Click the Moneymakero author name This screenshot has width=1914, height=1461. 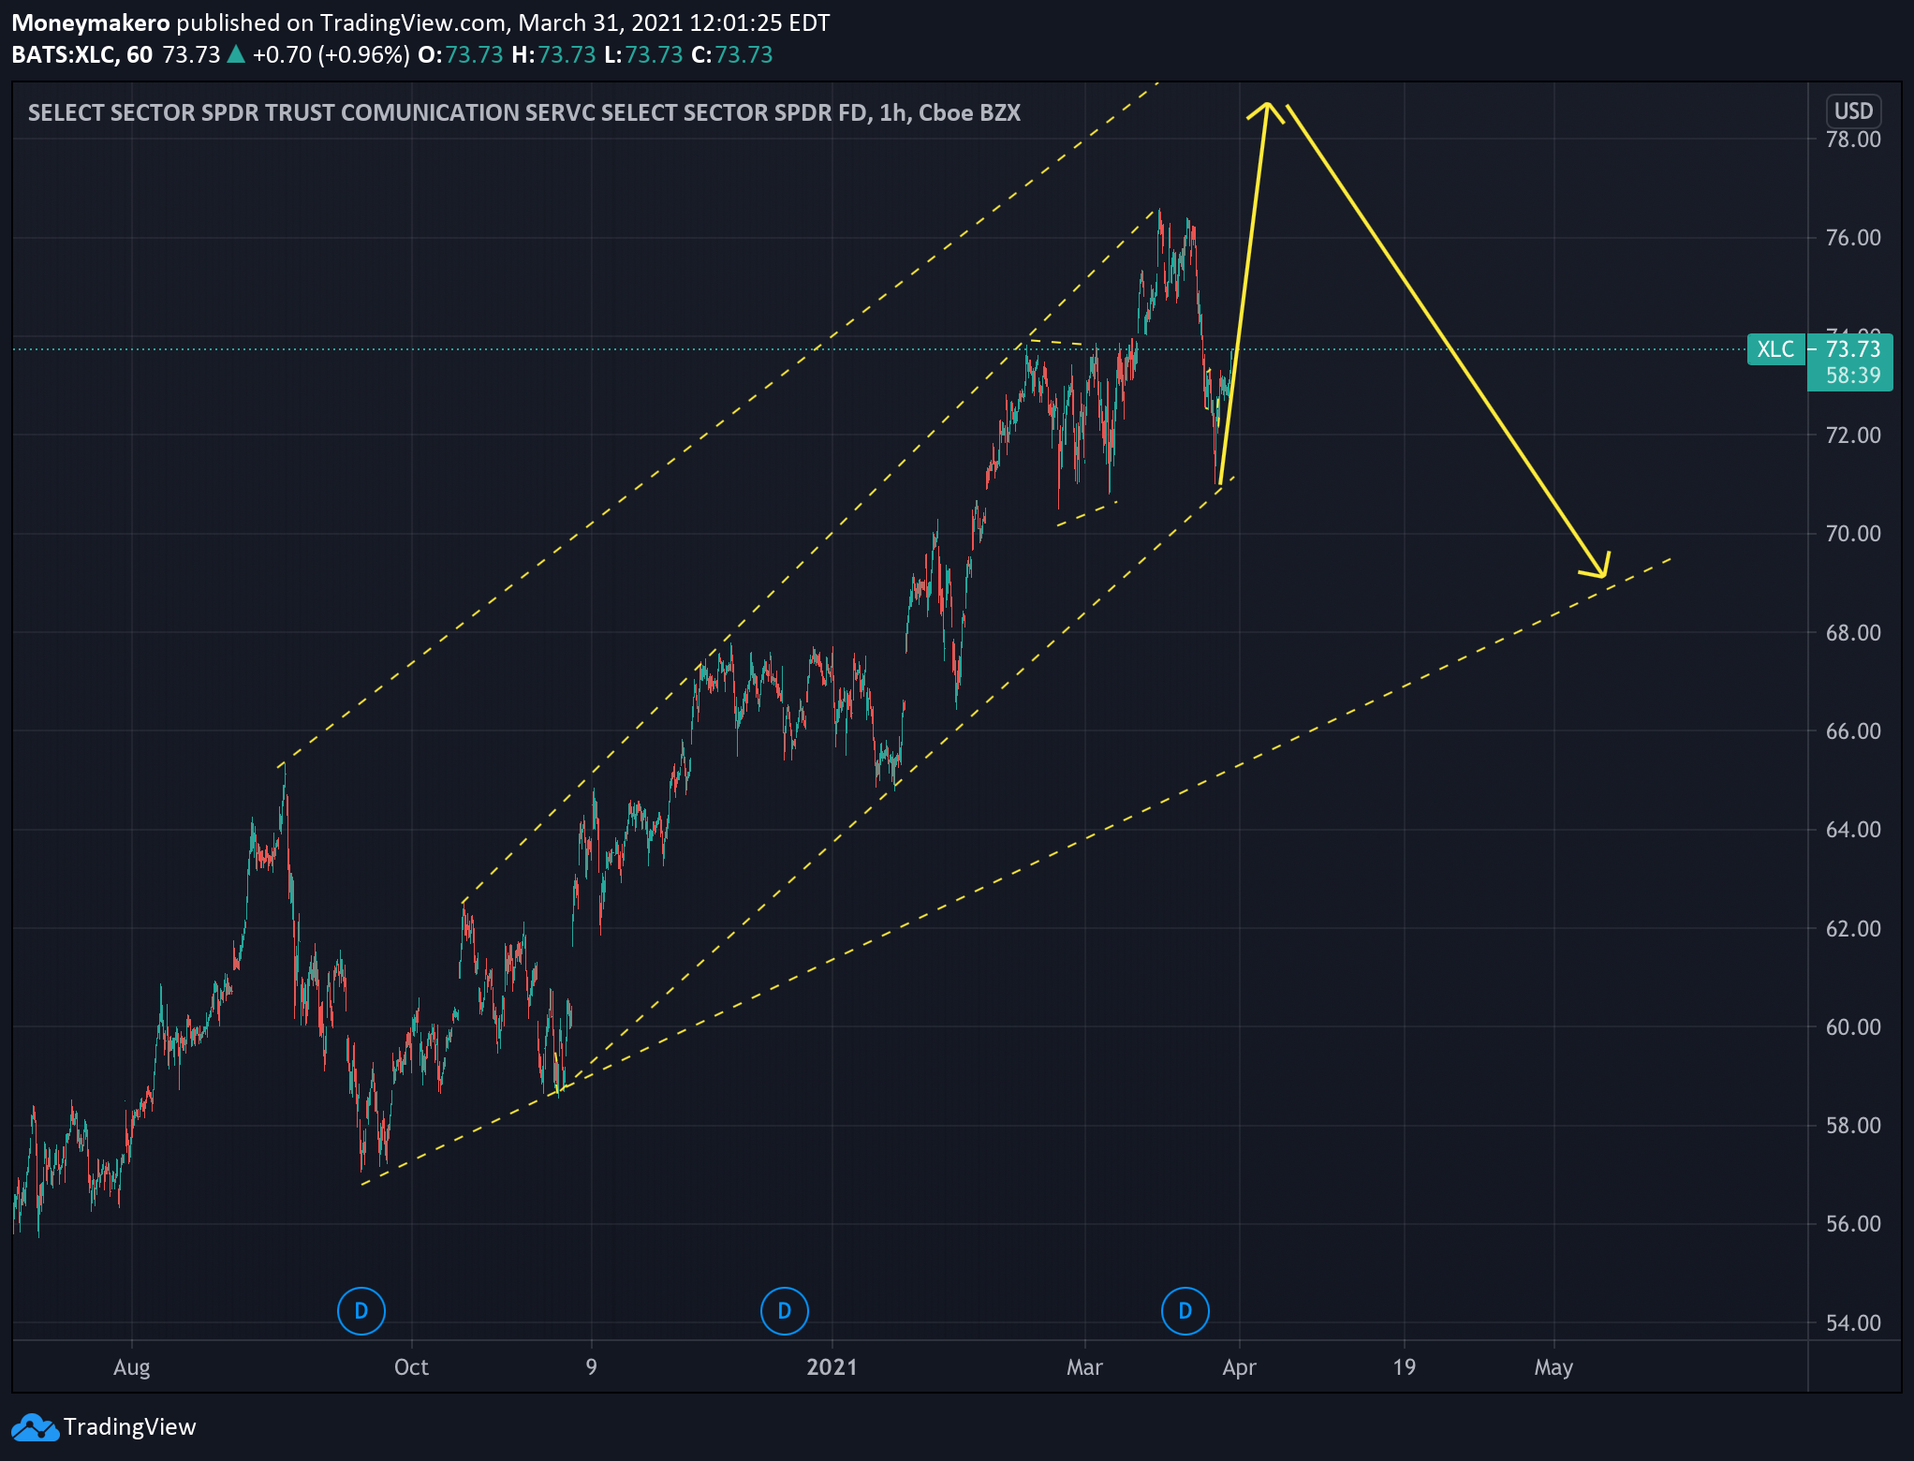(91, 23)
